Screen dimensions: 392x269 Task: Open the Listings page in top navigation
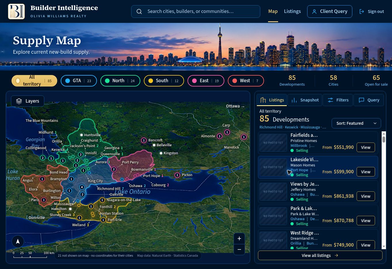(292, 11)
